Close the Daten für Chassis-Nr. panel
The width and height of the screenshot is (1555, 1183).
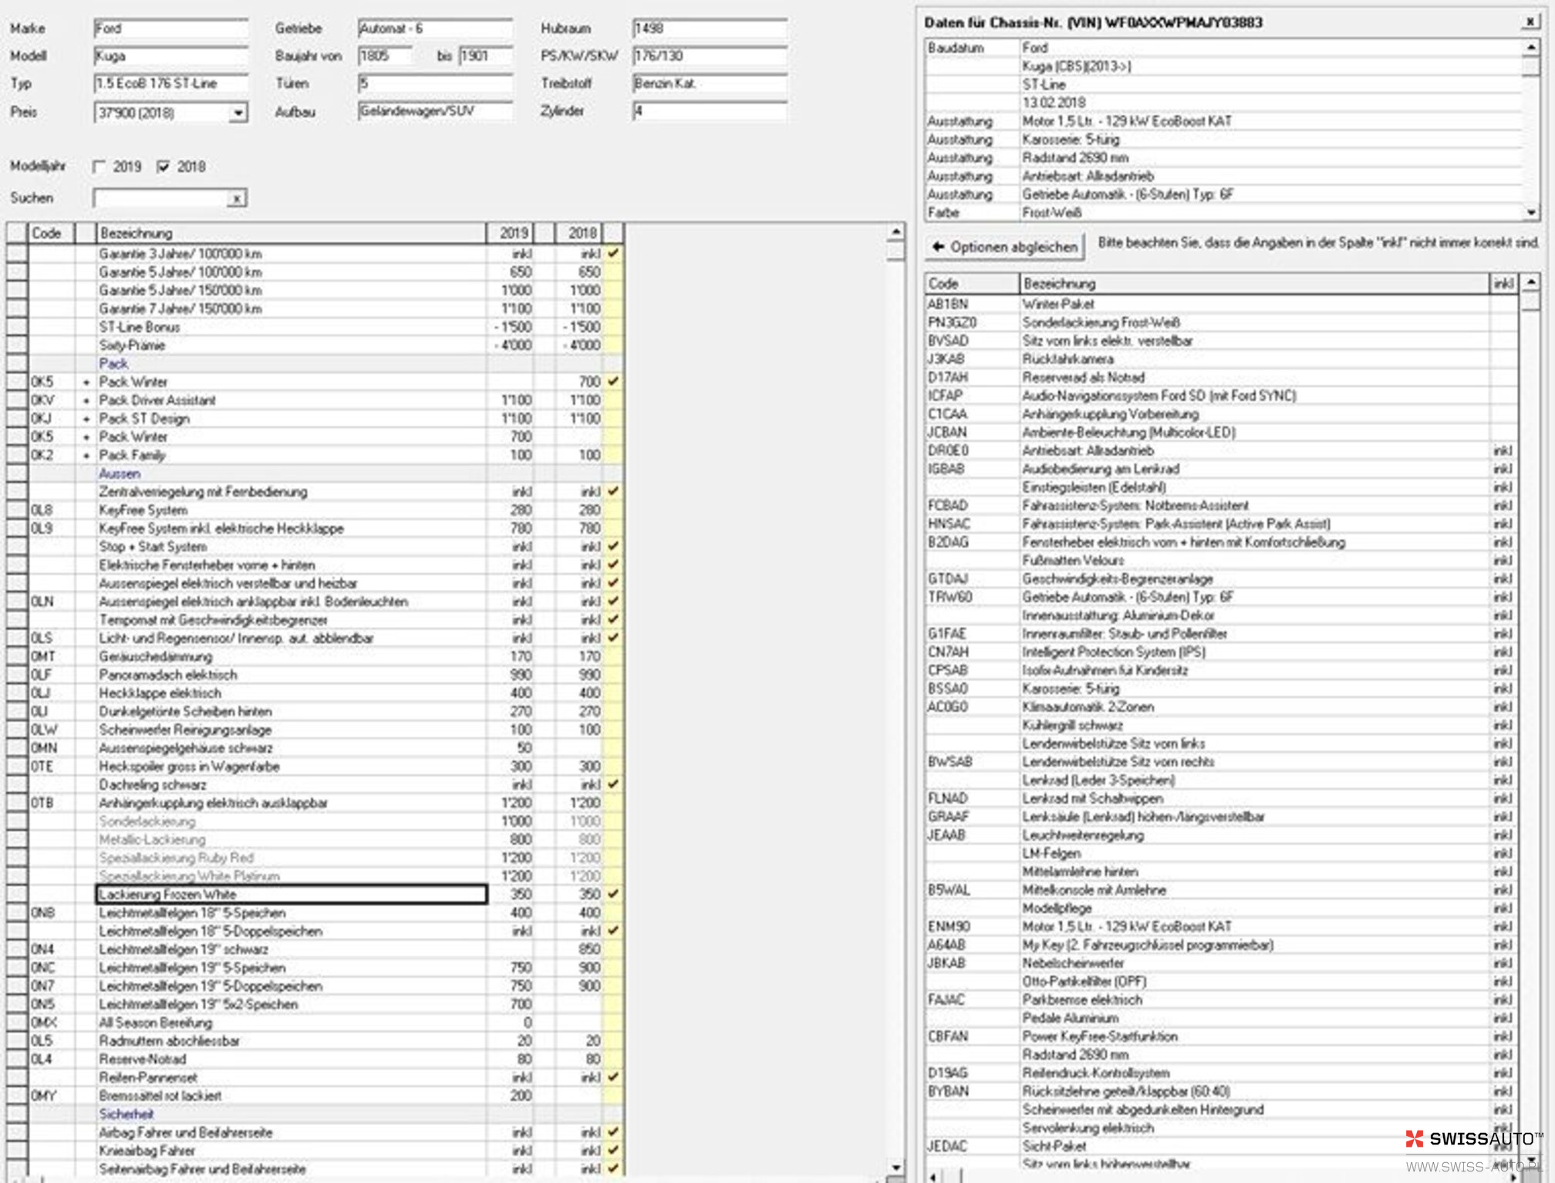pyautogui.click(x=1530, y=22)
